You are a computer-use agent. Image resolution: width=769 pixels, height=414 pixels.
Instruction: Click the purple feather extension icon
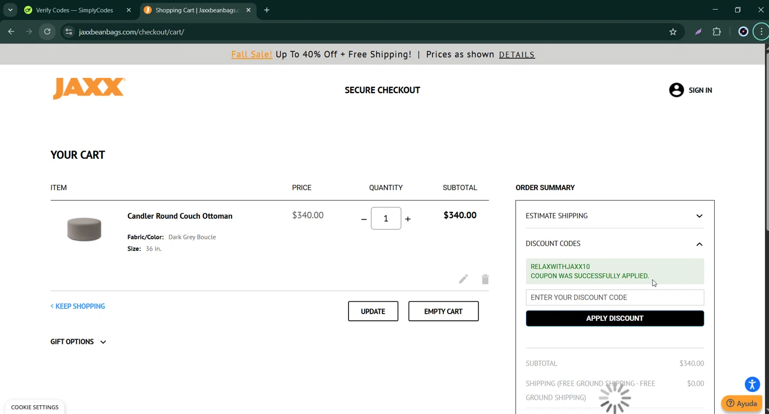pos(698,32)
